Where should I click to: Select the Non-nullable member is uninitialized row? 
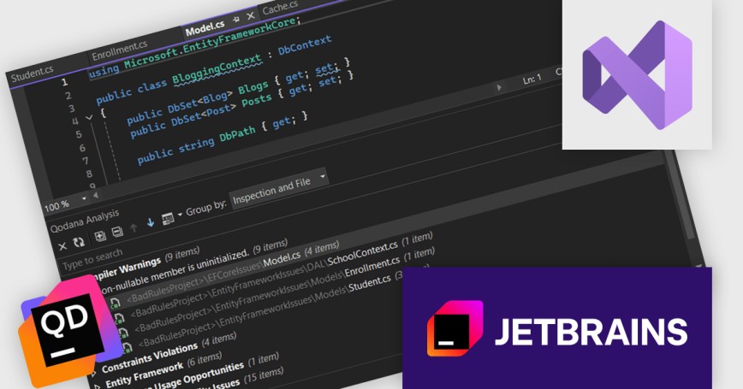[193, 267]
